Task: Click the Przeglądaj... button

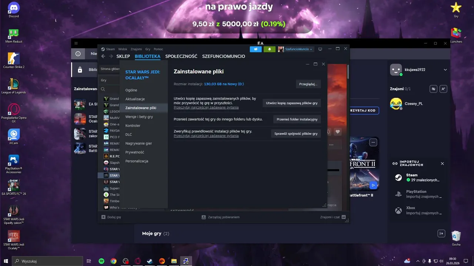Action: pos(308,84)
